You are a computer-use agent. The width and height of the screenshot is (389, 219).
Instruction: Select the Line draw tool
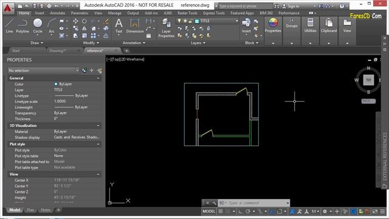point(9,26)
